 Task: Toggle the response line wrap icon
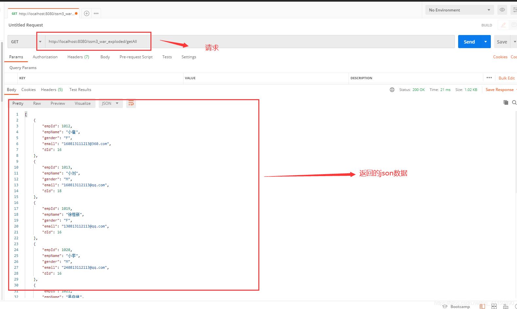coord(131,103)
